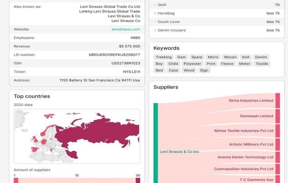Click the ISIN value US52736R1023
288x183 pixels.
pyautogui.click(x=126, y=63)
